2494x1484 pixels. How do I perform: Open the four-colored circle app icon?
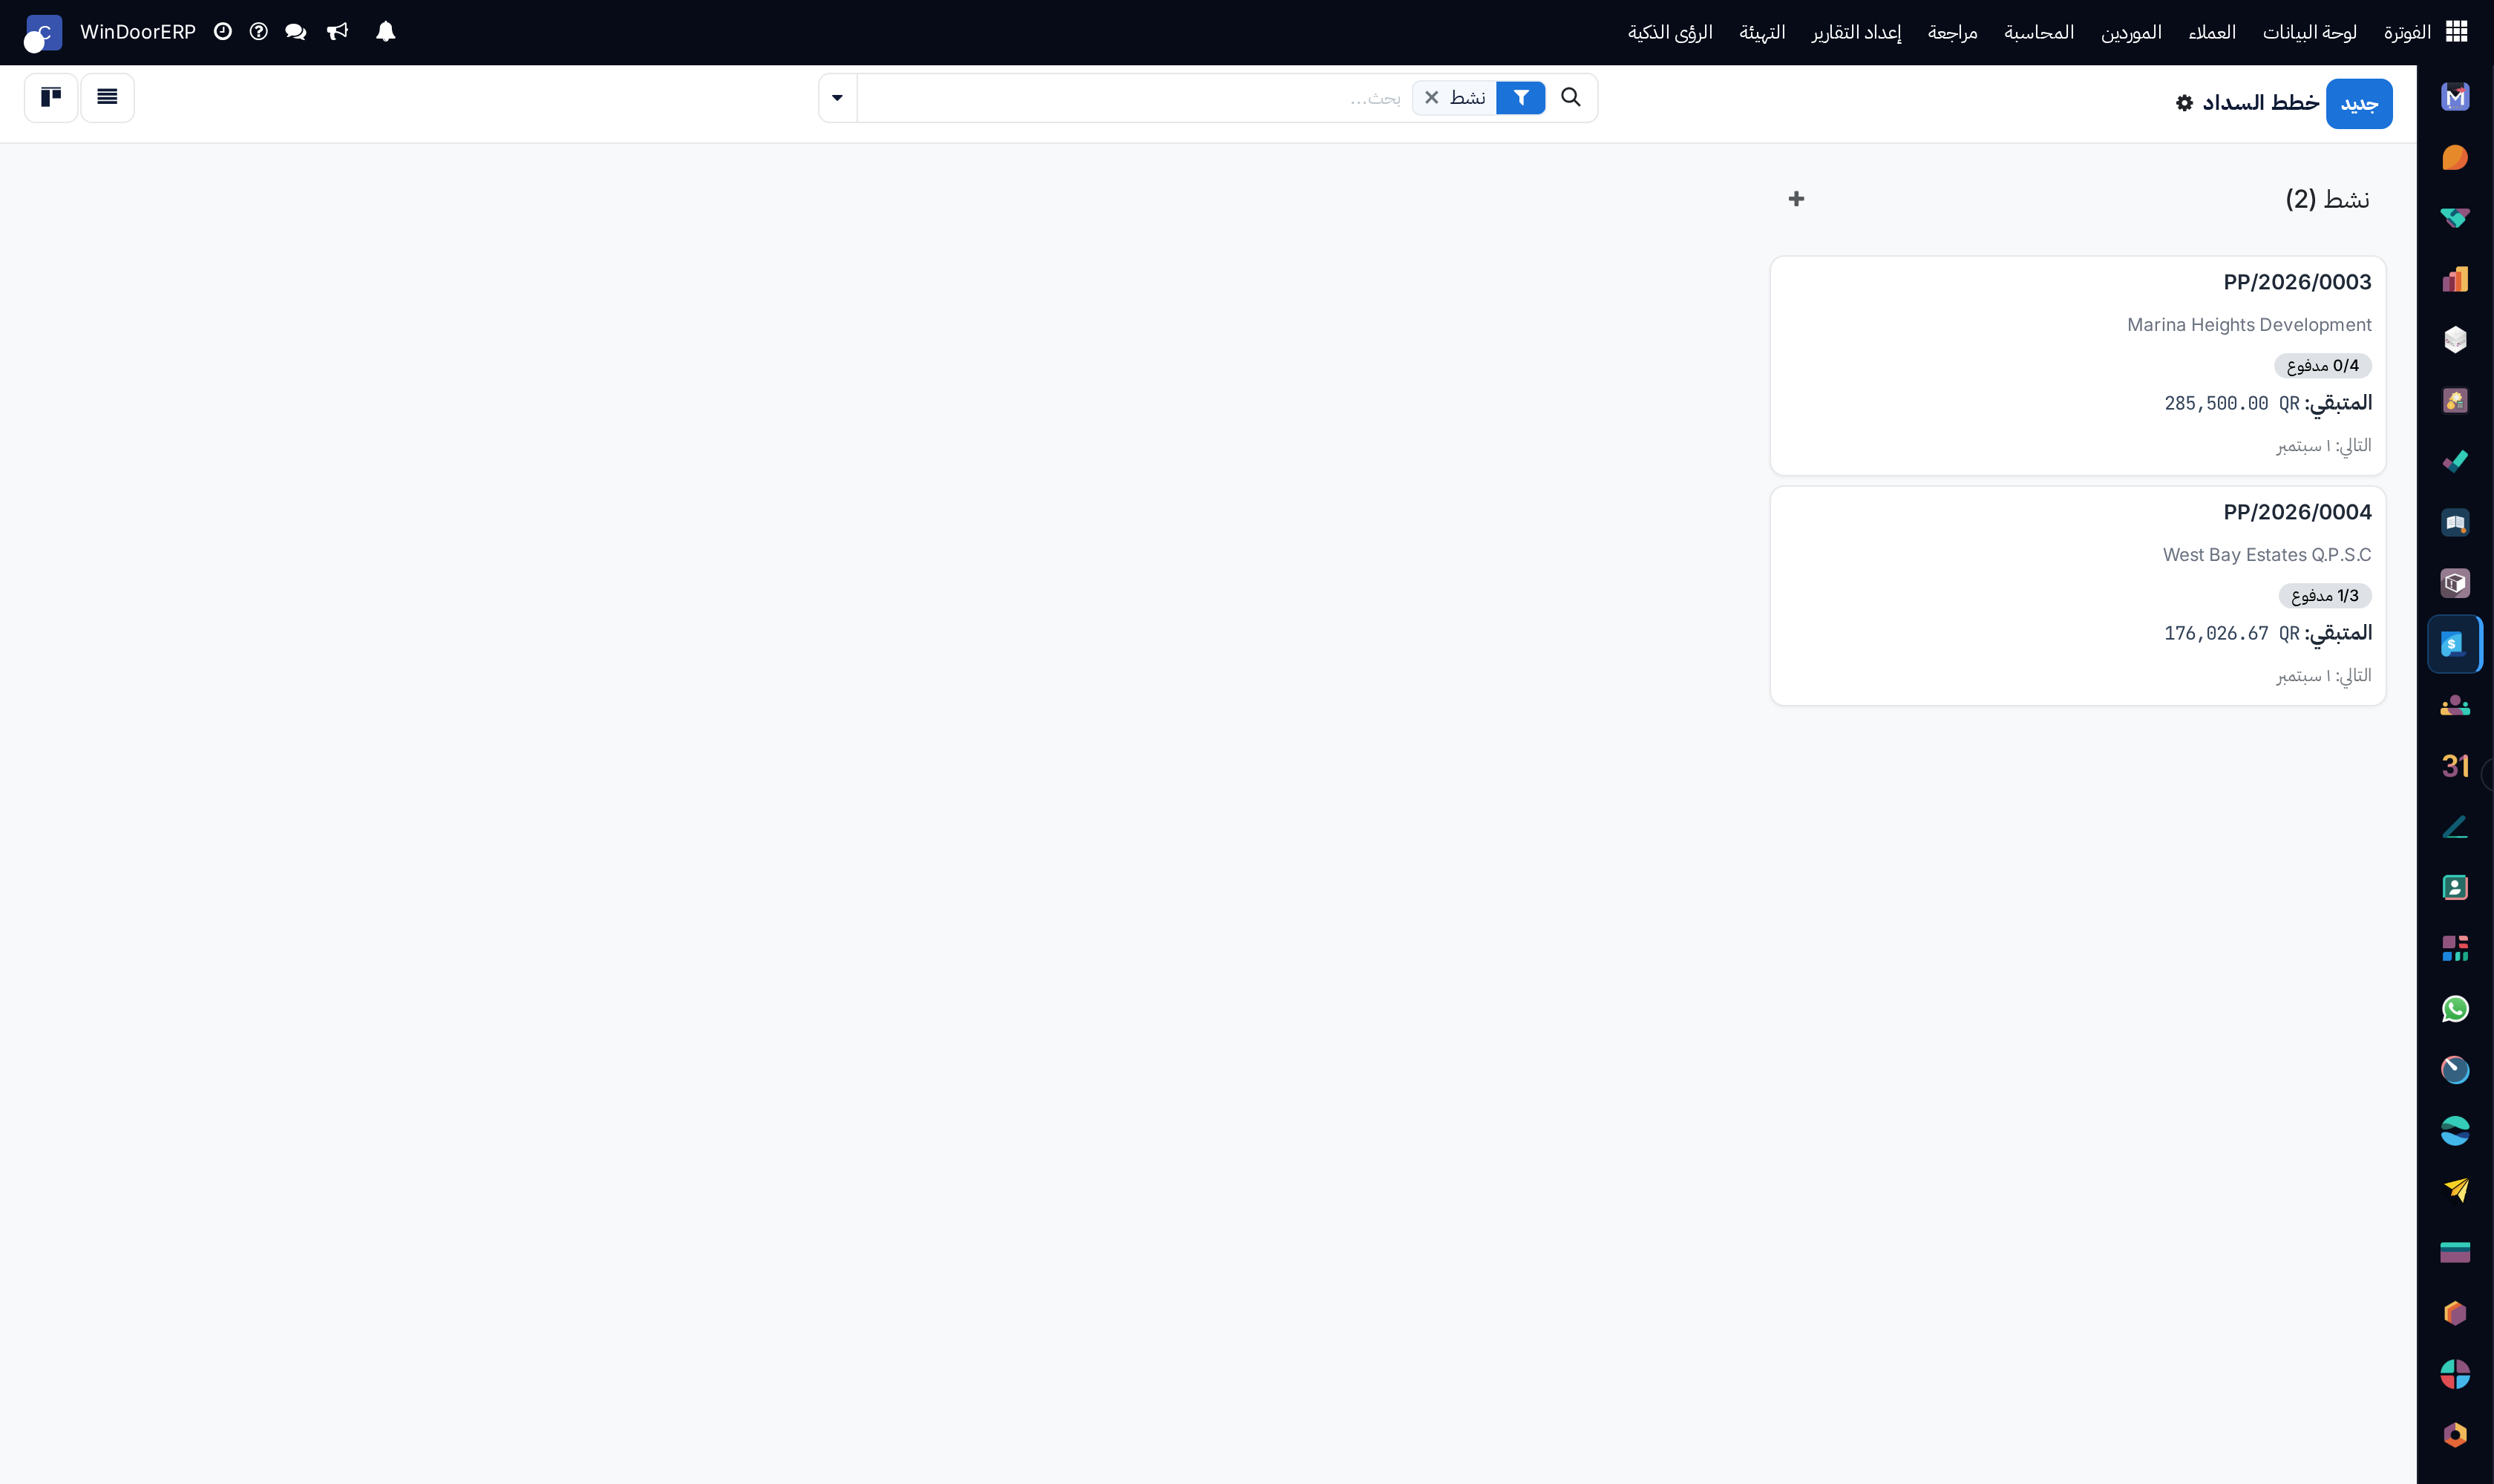[x=2455, y=1374]
